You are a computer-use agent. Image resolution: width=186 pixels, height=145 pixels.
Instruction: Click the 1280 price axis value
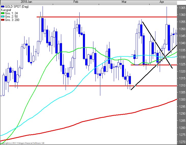(182, 128)
